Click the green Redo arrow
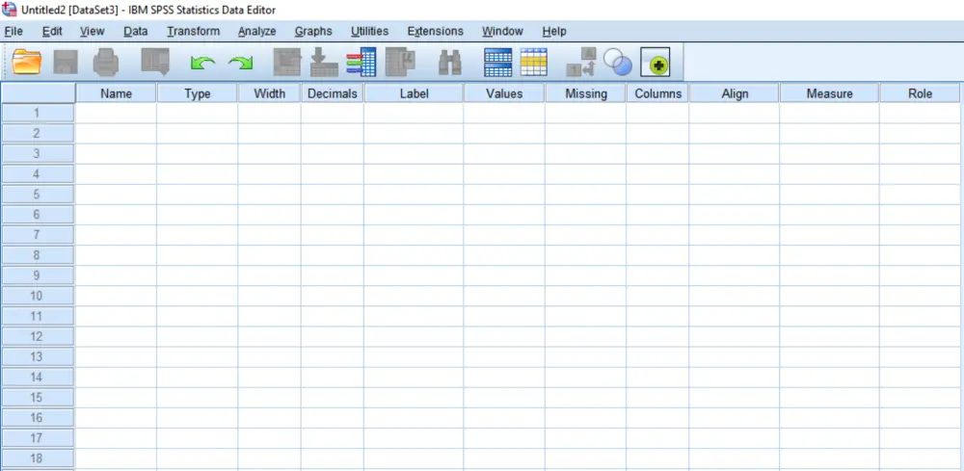This screenshot has width=964, height=471. coord(241,62)
